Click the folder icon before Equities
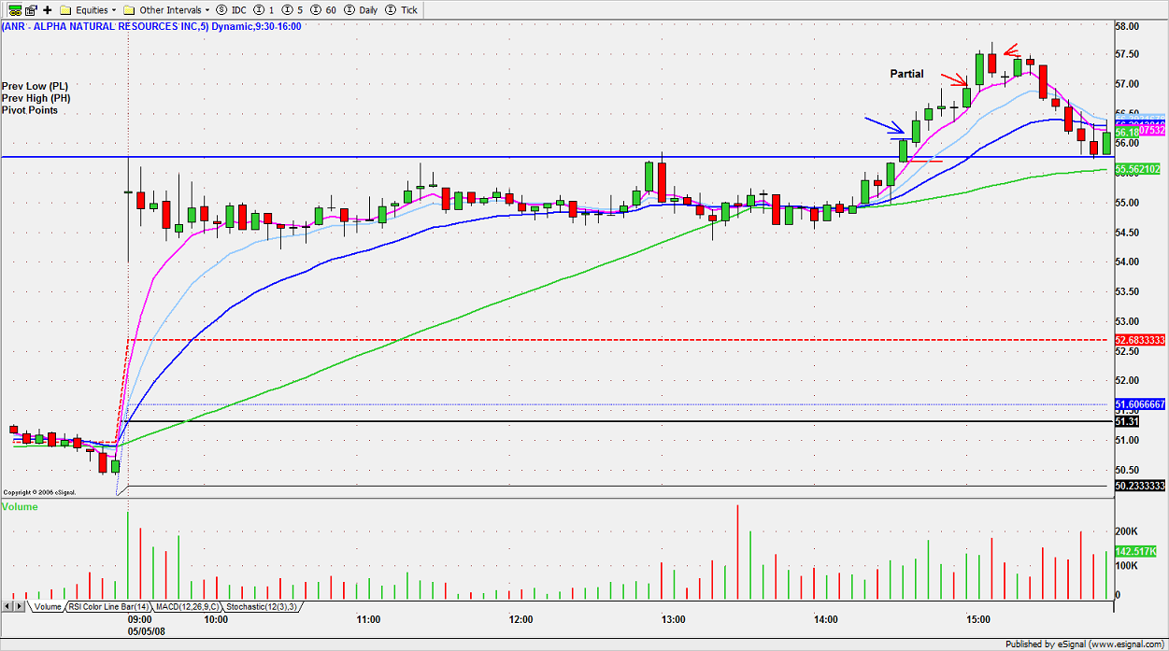This screenshot has height=651, width=1169. pyautogui.click(x=67, y=9)
